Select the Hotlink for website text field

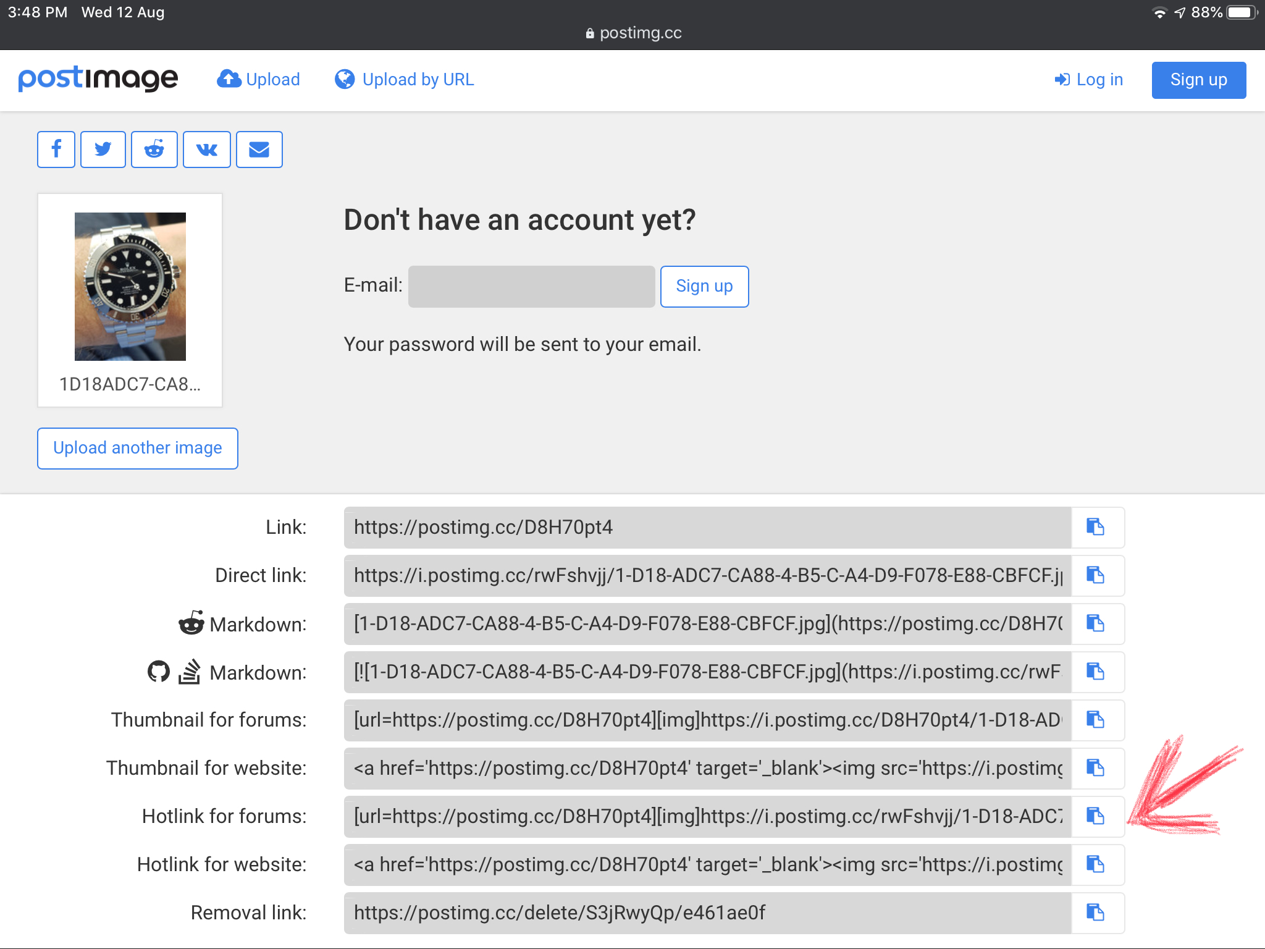pyautogui.click(x=707, y=865)
